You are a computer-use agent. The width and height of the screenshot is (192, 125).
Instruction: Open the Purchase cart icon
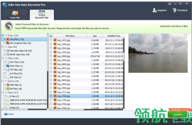click(174, 10)
